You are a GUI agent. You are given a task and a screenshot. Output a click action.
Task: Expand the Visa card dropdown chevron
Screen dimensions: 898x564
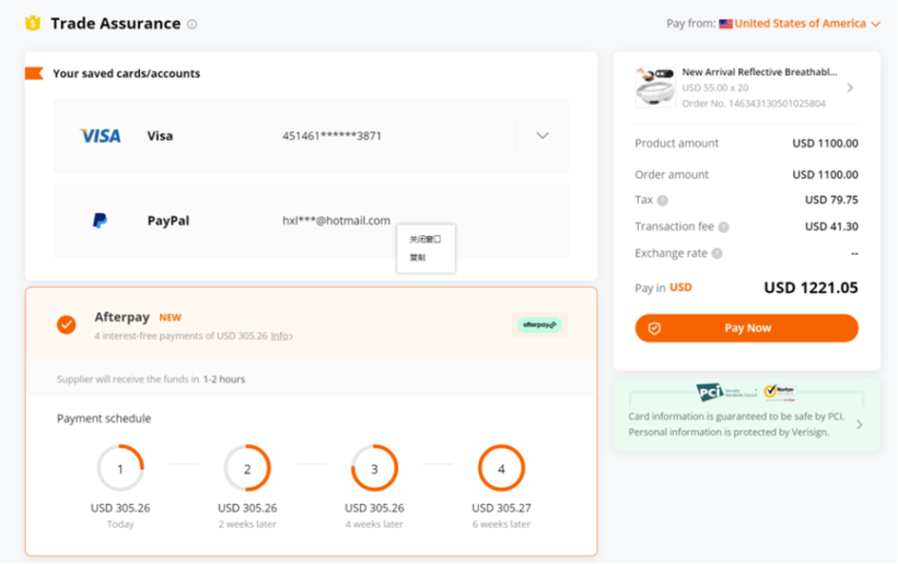[x=542, y=136]
